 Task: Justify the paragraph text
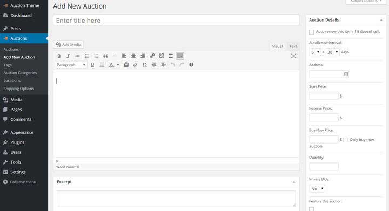point(102,65)
